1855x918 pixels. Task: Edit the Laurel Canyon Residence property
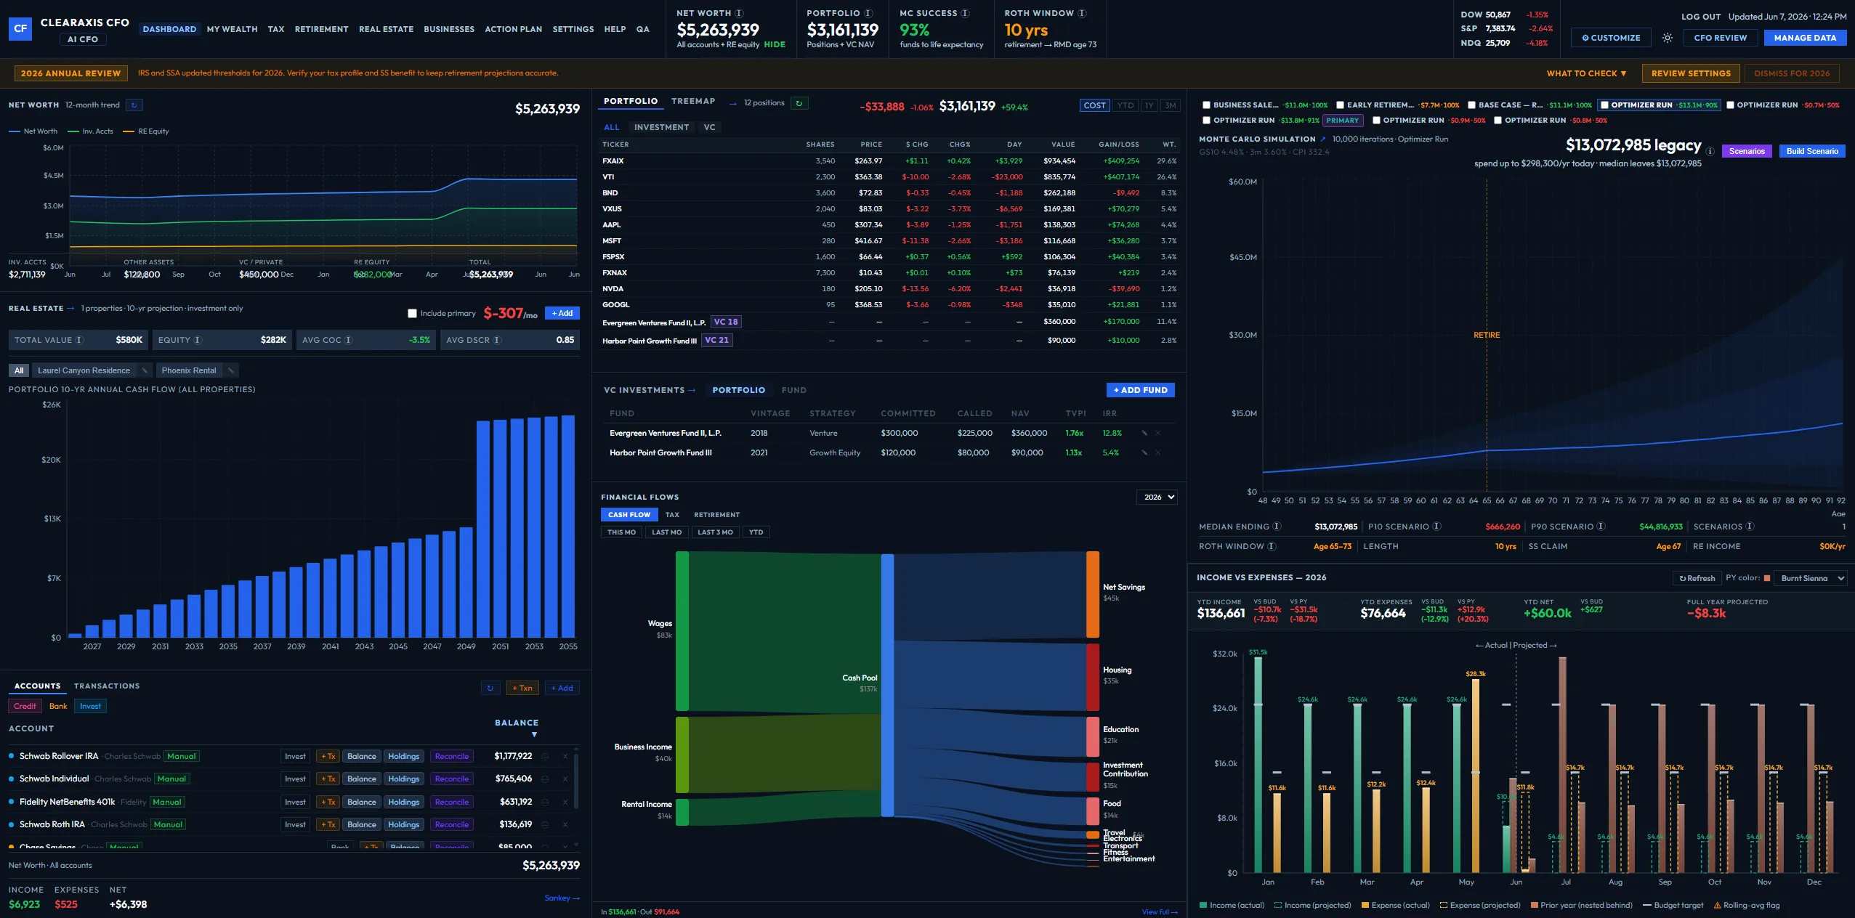coord(145,370)
